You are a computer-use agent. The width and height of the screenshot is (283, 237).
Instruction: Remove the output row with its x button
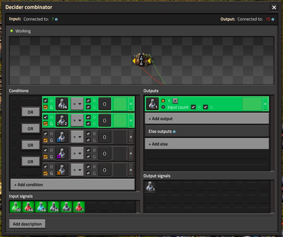(x=265, y=104)
